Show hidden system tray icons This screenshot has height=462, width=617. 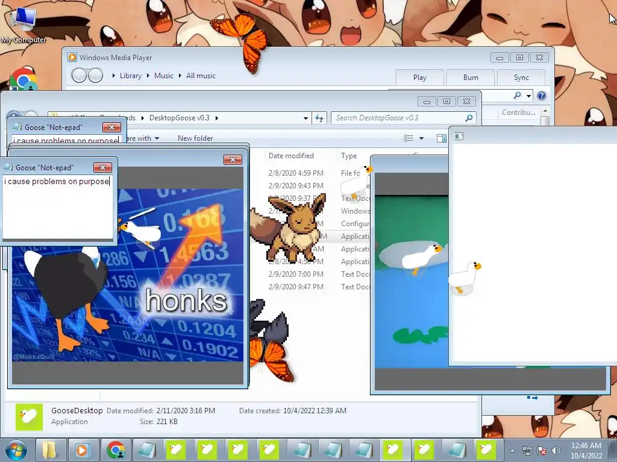tap(512, 451)
